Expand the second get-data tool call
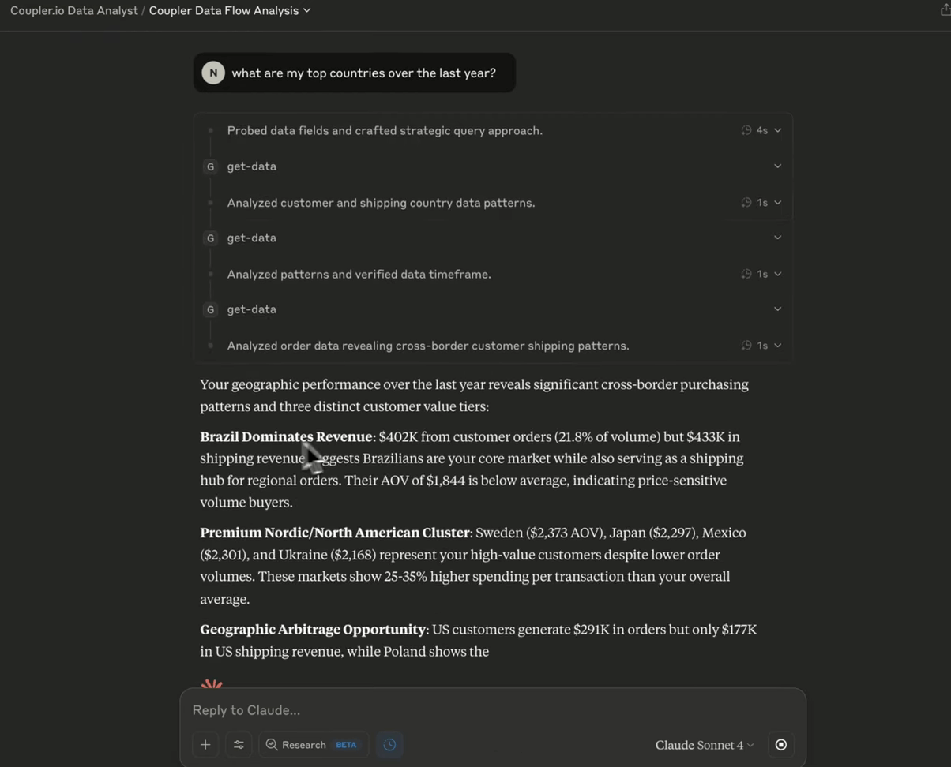 tap(778, 238)
